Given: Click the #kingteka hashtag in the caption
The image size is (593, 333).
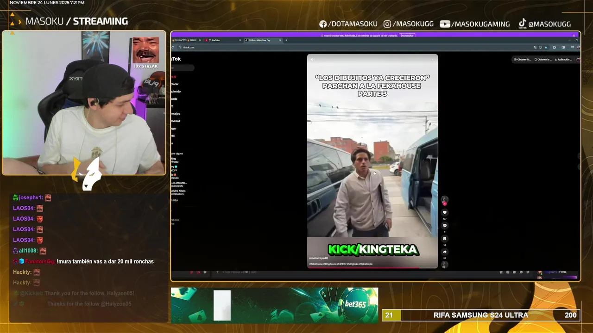Looking at the screenshot, I should (x=353, y=264).
